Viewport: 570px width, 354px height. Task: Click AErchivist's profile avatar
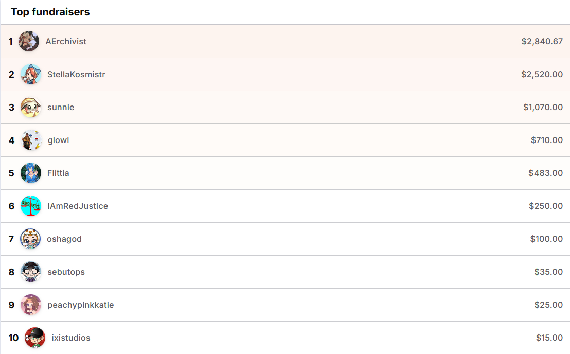pos(29,41)
